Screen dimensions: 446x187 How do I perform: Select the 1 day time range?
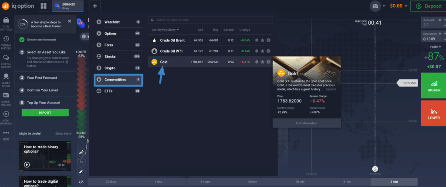click(x=159, y=182)
